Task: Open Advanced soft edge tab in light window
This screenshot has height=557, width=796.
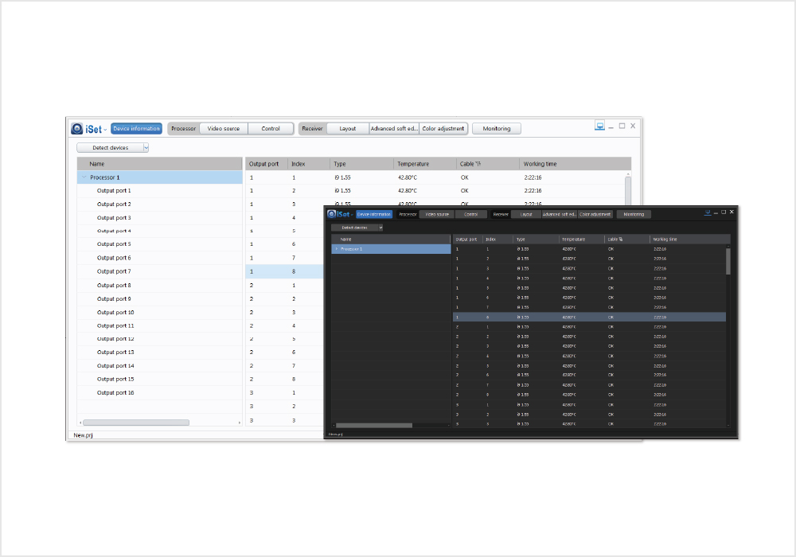Action: [x=395, y=129]
